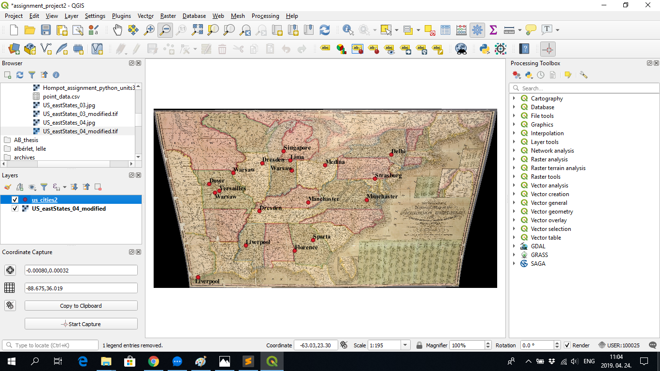Click Remove Layer icon in Layers panel
660x371 pixels.
pos(98,187)
